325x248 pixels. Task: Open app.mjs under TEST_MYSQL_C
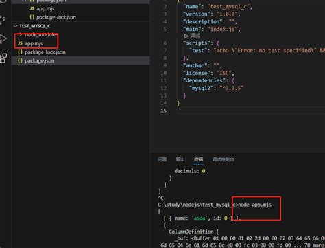[x=34, y=43]
